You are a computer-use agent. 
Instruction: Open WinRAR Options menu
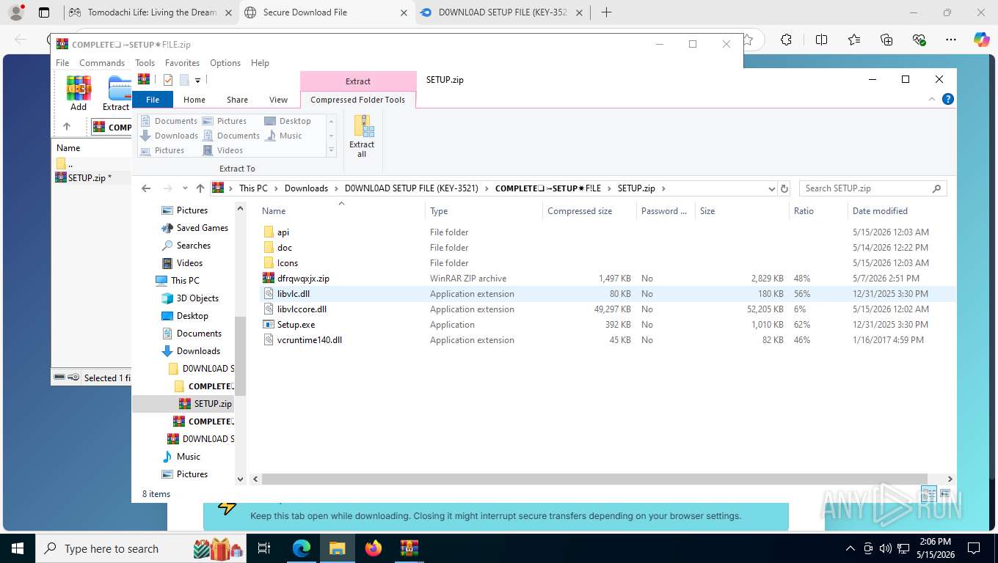coord(225,63)
